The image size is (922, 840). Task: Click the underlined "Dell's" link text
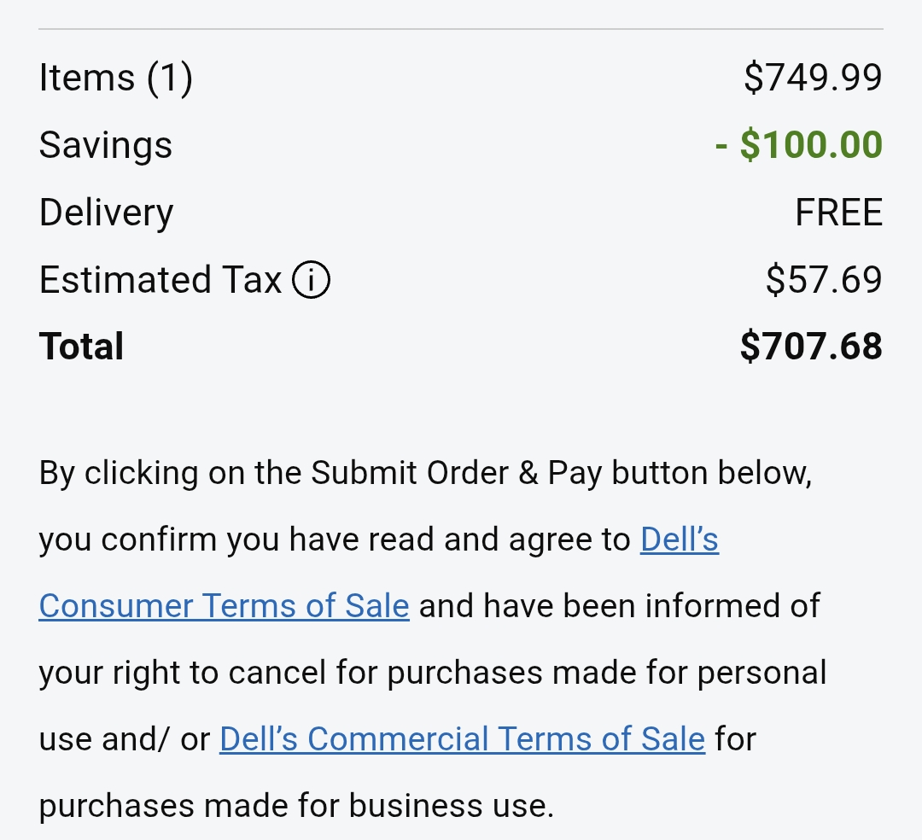tap(680, 540)
